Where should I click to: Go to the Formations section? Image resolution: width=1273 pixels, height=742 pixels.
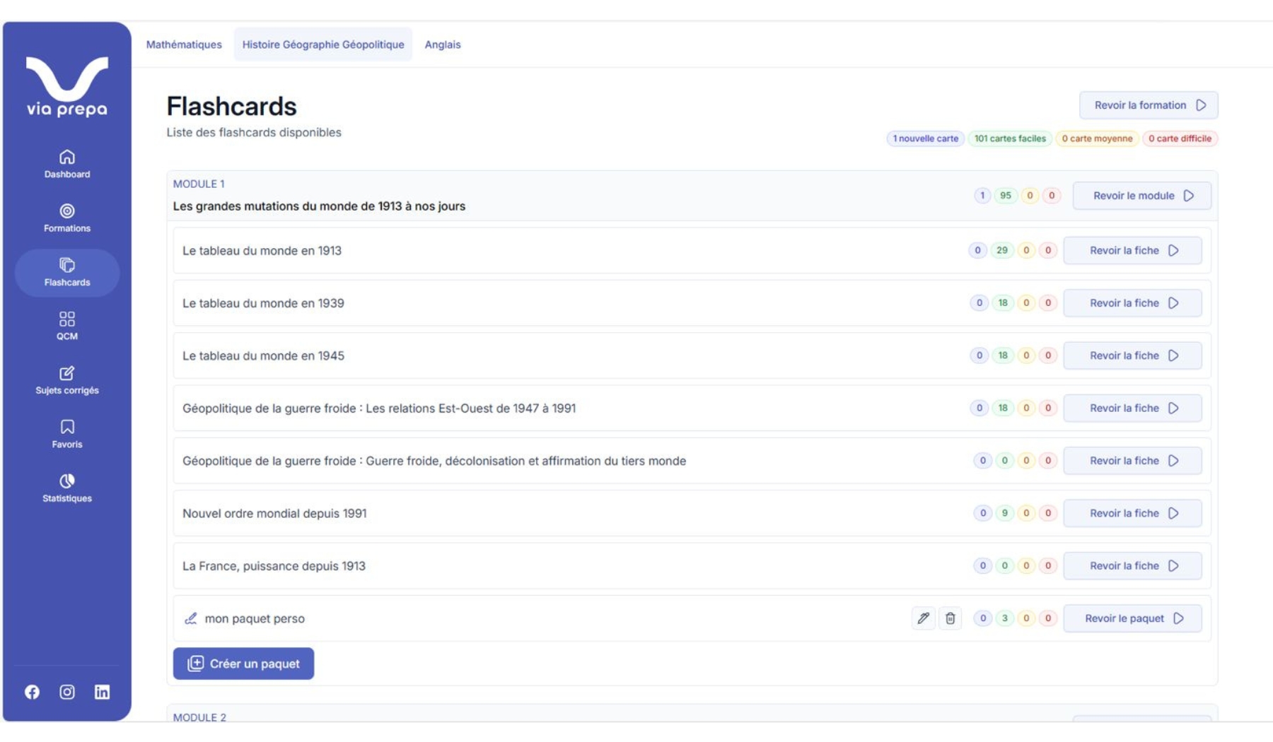pos(66,218)
